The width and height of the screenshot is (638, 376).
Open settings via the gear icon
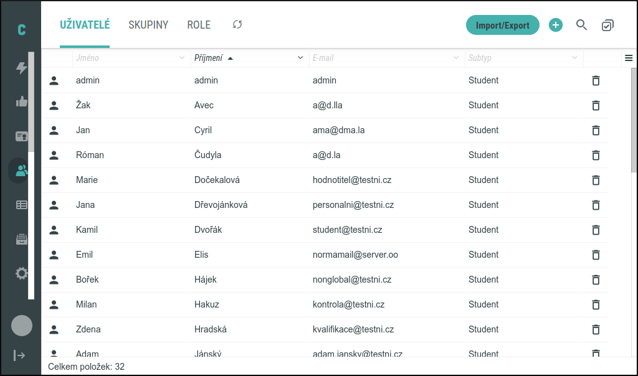click(22, 273)
